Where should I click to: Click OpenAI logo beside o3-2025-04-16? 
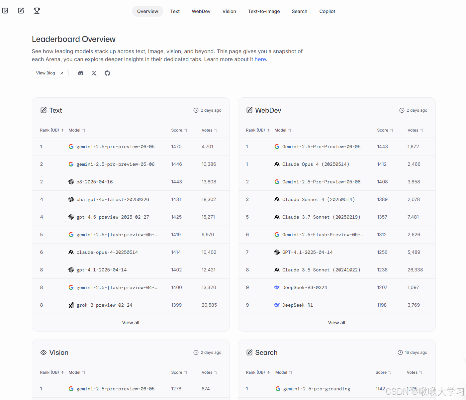pyautogui.click(x=71, y=182)
